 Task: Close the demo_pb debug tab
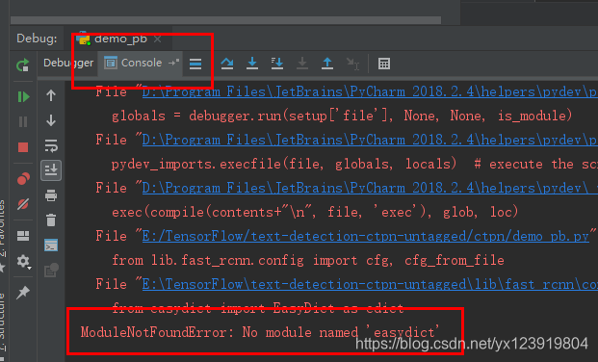tap(158, 39)
